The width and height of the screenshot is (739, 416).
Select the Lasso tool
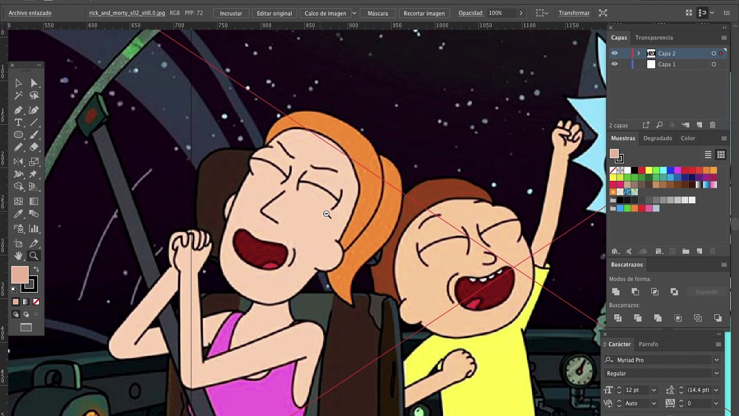point(34,96)
